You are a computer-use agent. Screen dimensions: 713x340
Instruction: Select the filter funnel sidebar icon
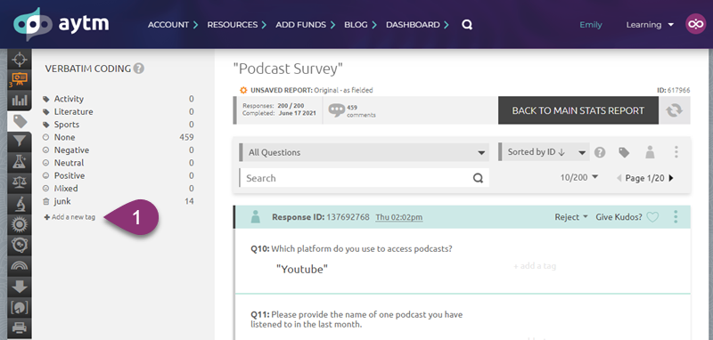pyautogui.click(x=20, y=142)
